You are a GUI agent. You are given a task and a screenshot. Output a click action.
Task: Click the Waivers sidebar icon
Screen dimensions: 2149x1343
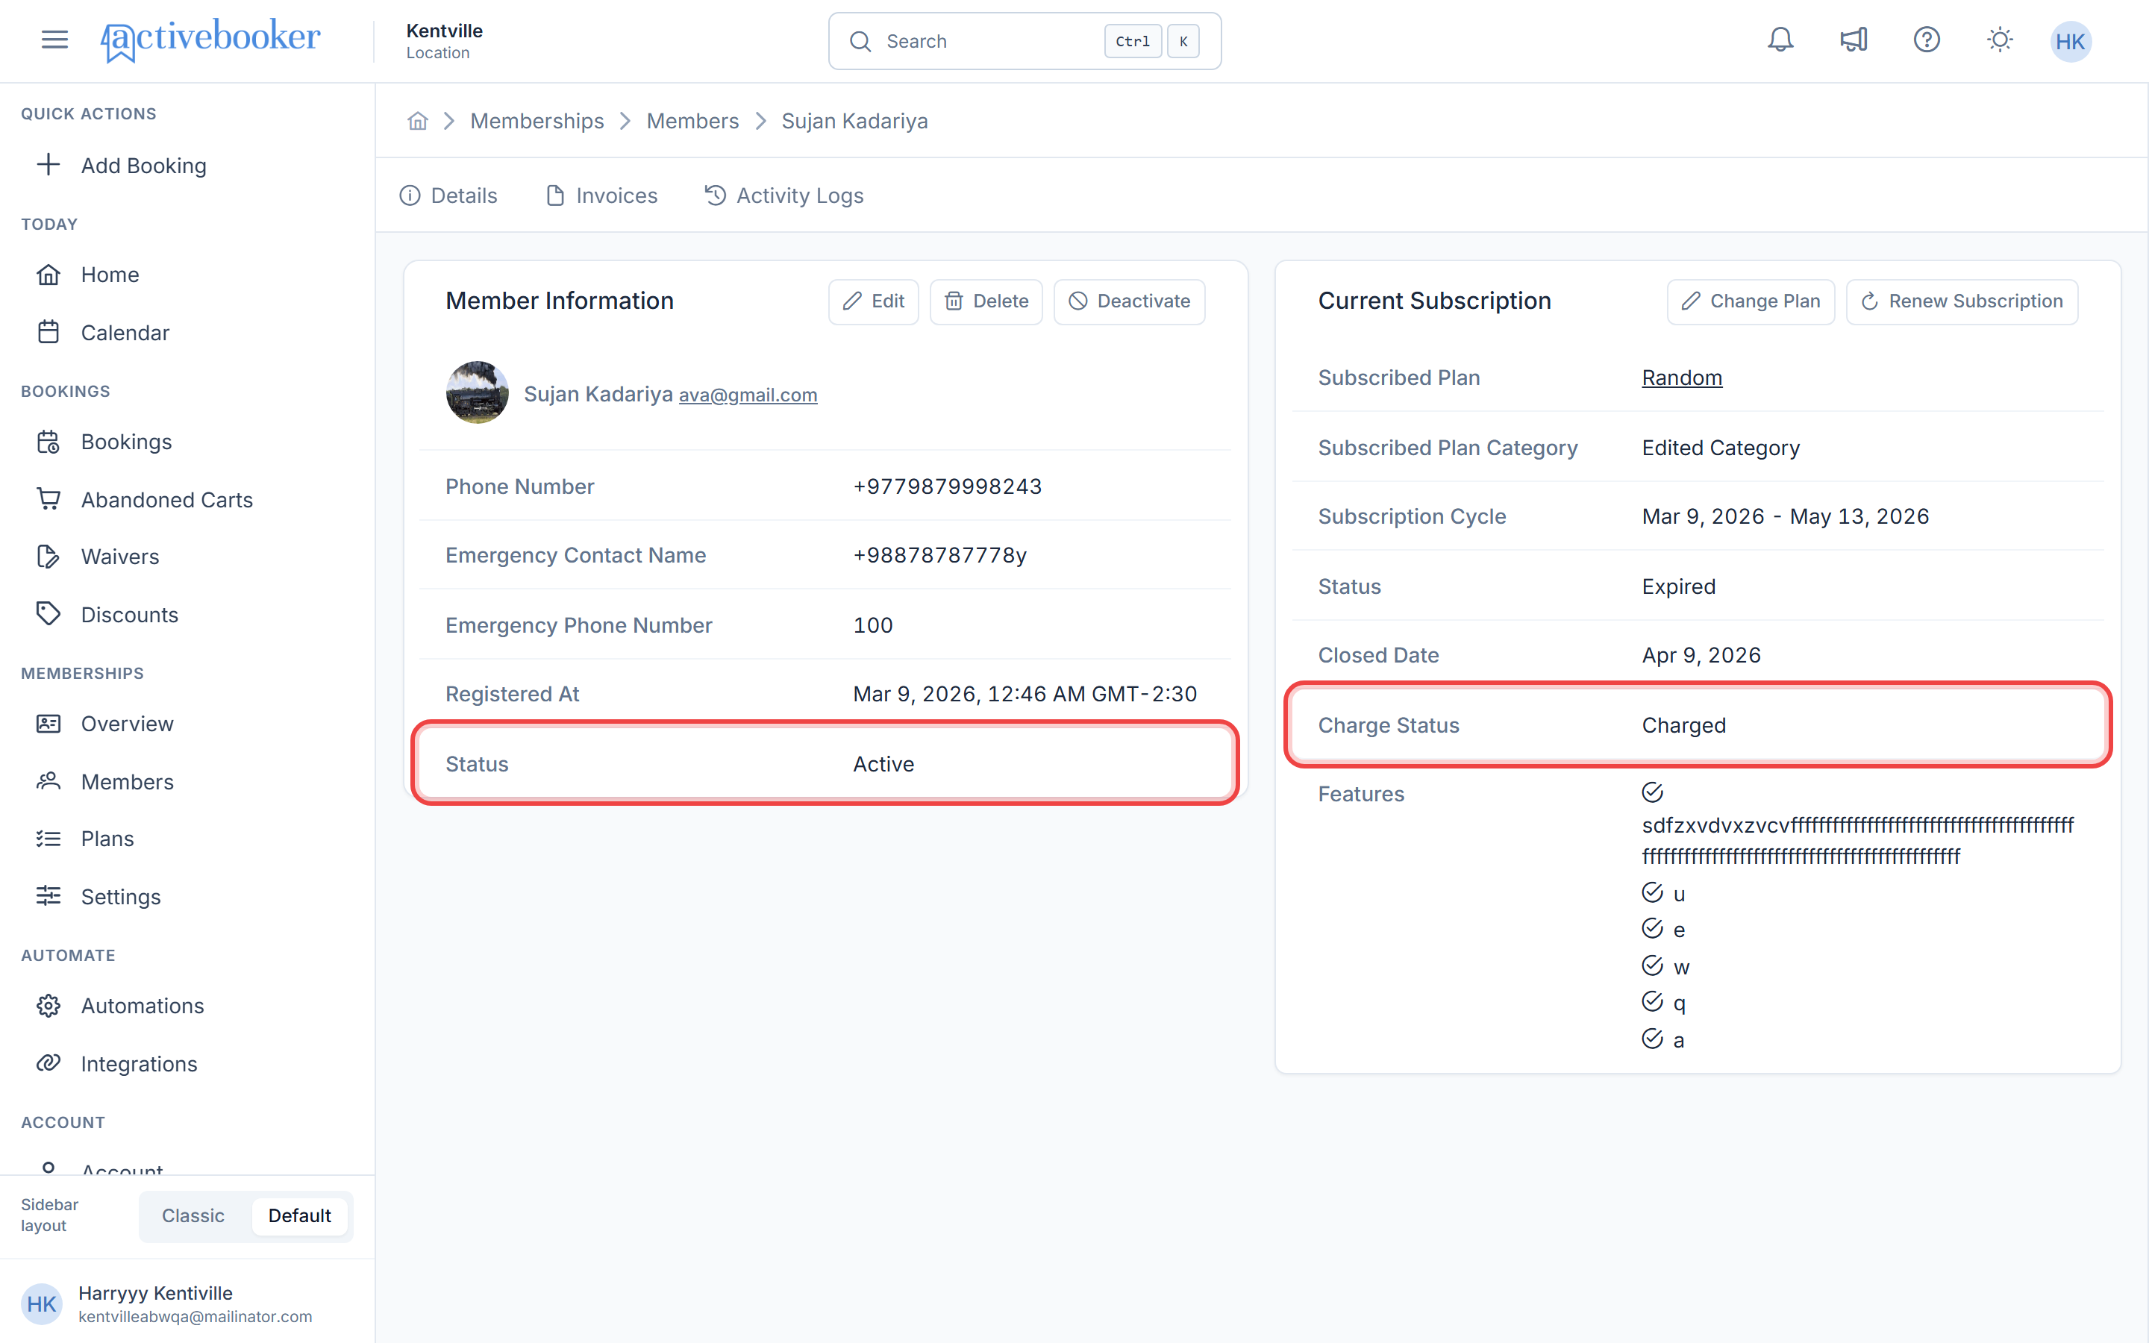coord(49,556)
